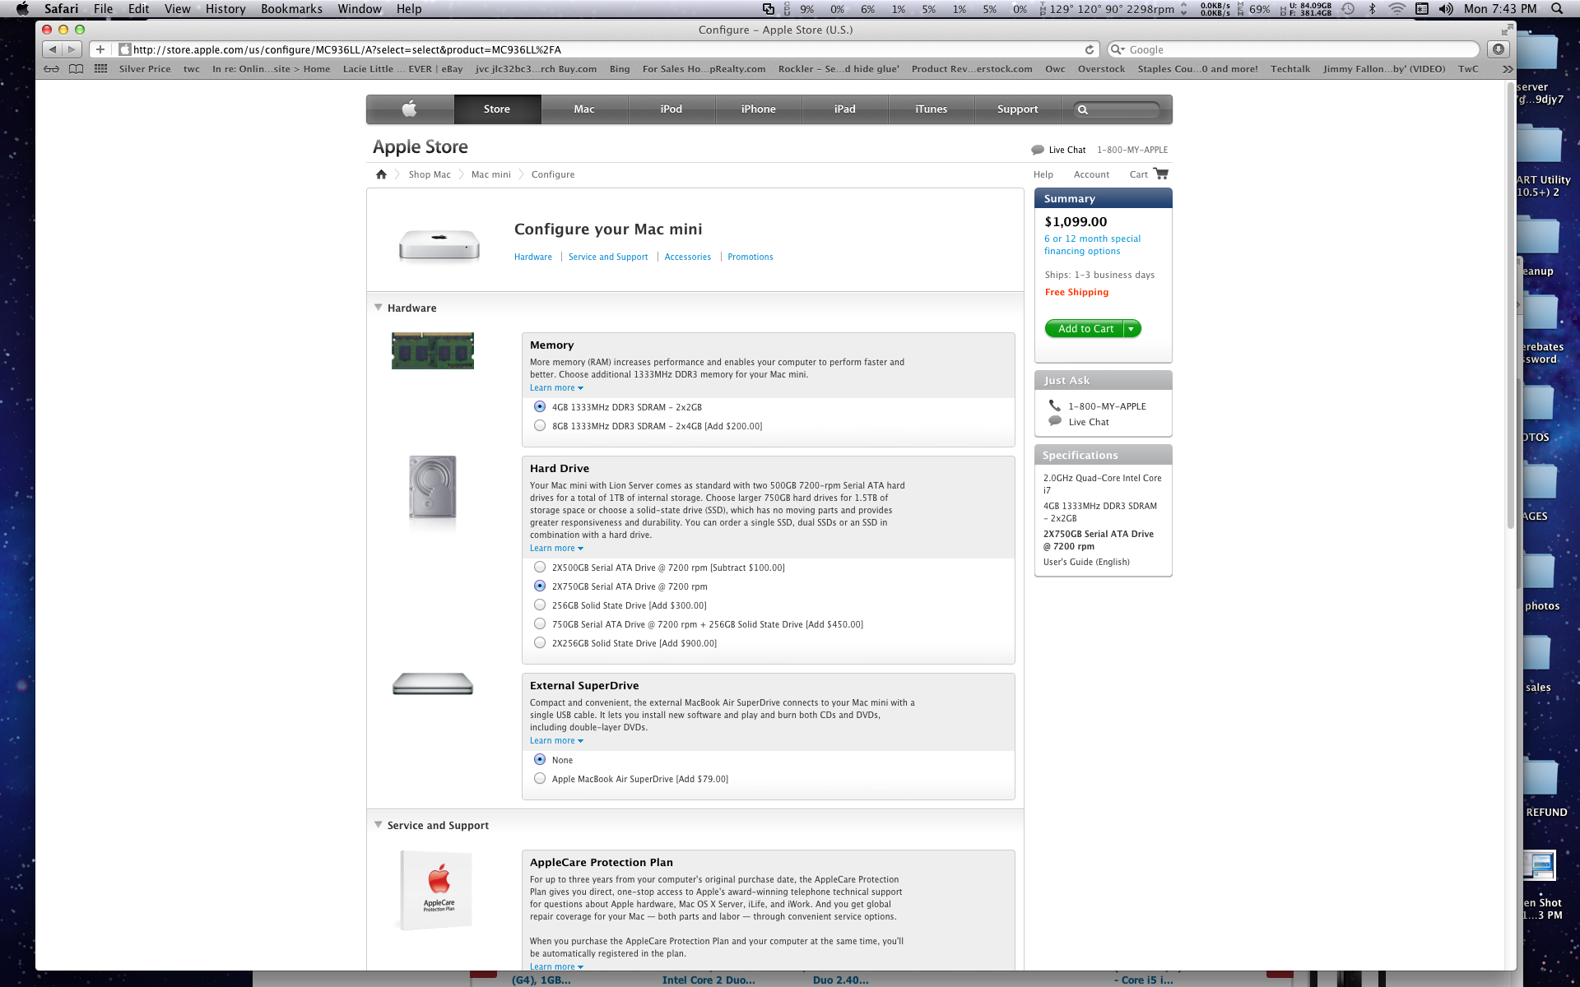Select None for External SuperDrive
Screen dimensions: 1580x987
[540, 759]
